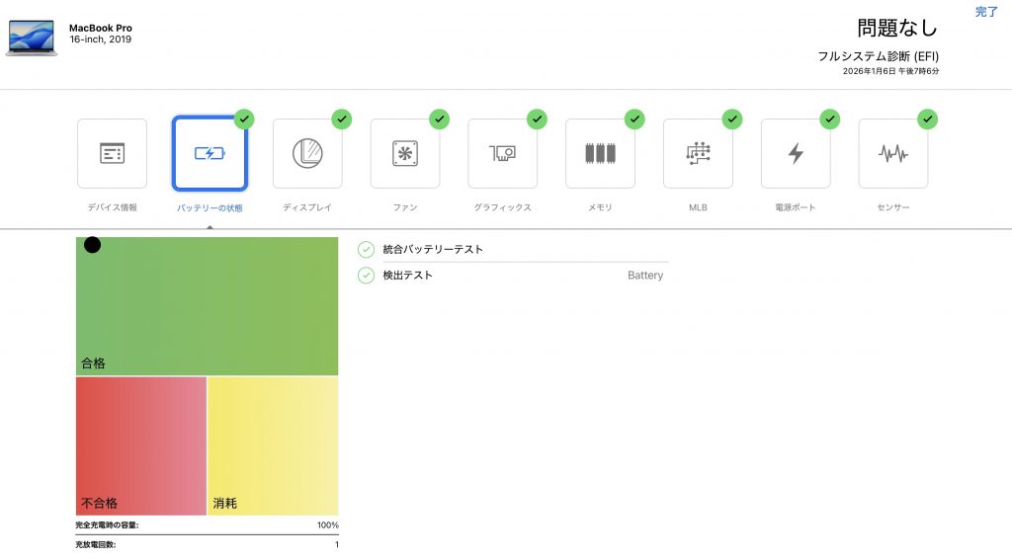The width and height of the screenshot is (1012, 560).
Task: Open the MLB logic board icon
Action: (x=698, y=153)
